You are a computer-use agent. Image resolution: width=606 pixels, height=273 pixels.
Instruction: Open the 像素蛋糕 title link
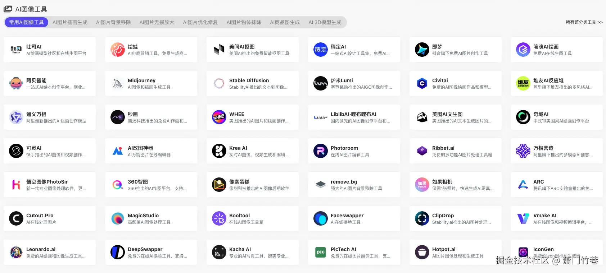[239, 182]
